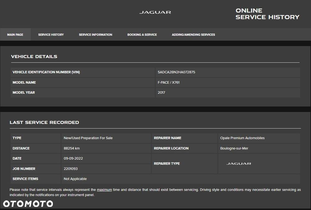The height and width of the screenshot is (210, 311).
Task: Go to Booking a Service tab
Action: 142,35
